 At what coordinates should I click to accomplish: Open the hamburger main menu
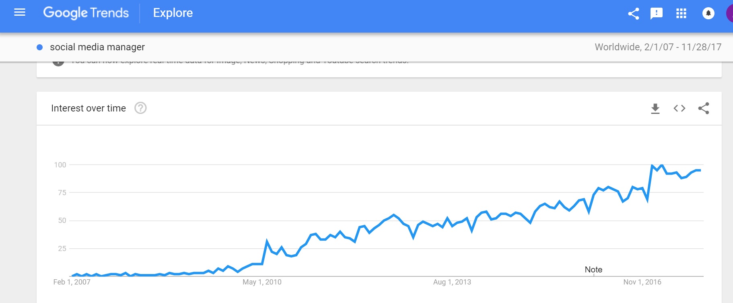pos(20,12)
